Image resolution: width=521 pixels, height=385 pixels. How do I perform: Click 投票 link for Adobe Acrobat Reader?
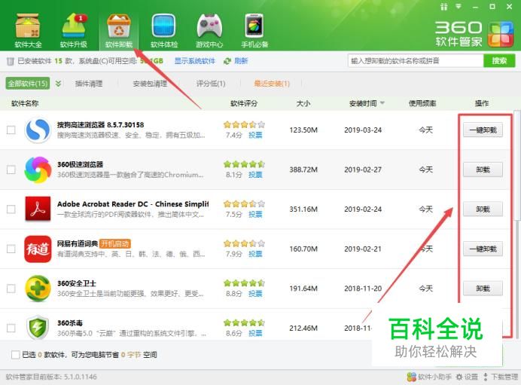[x=255, y=214]
